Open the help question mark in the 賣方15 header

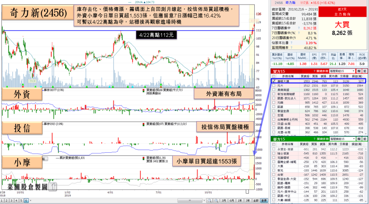pos(314,139)
